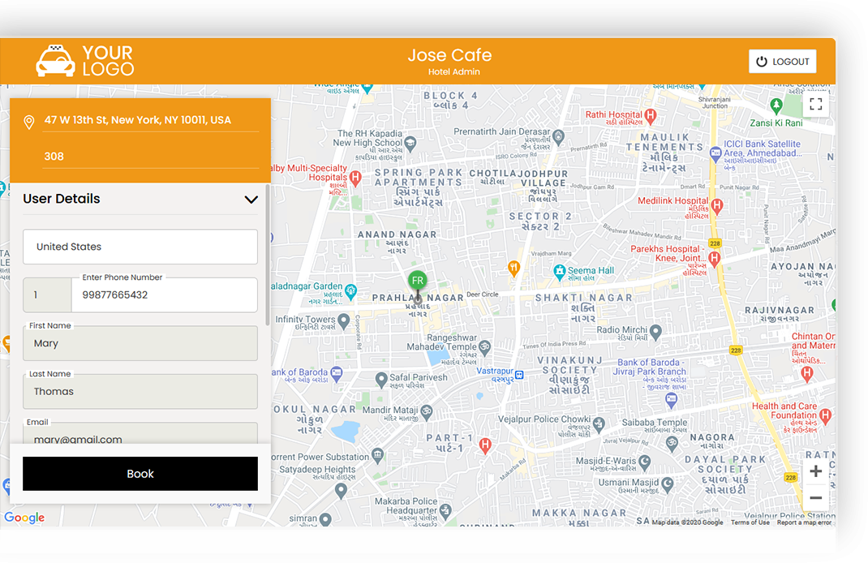The height and width of the screenshot is (563, 868).
Task: Click Report a map error link
Action: pyautogui.click(x=804, y=522)
